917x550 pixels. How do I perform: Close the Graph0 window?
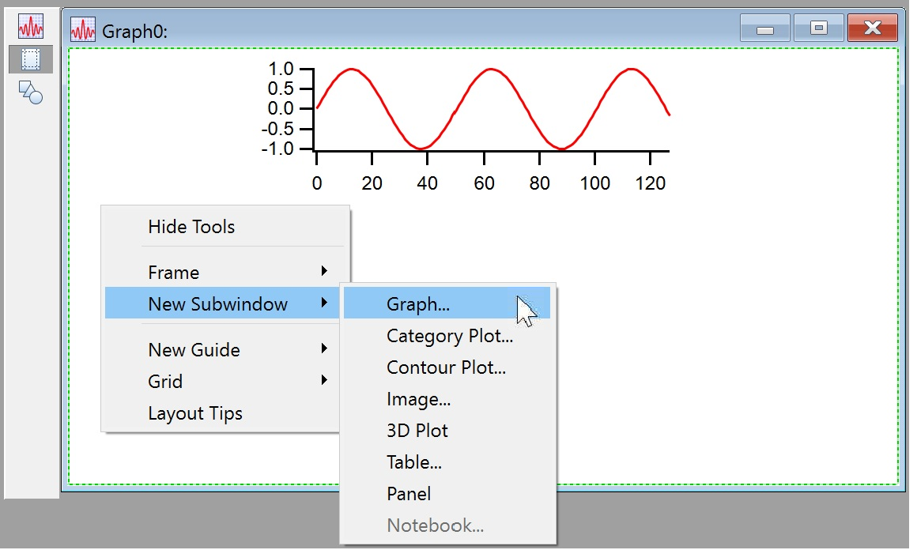[872, 28]
